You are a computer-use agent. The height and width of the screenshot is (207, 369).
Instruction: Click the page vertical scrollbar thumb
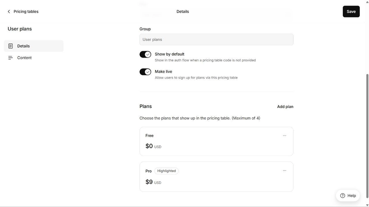[x=367, y=136]
